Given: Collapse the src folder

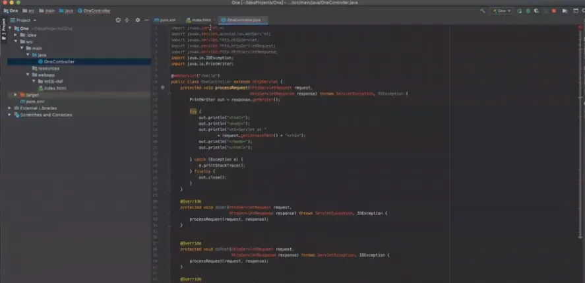Looking at the screenshot, I should (x=16, y=42).
